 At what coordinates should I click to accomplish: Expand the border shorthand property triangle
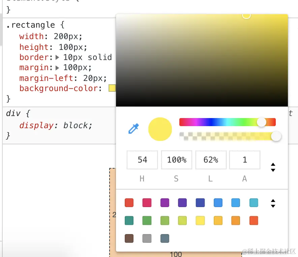(x=57, y=57)
